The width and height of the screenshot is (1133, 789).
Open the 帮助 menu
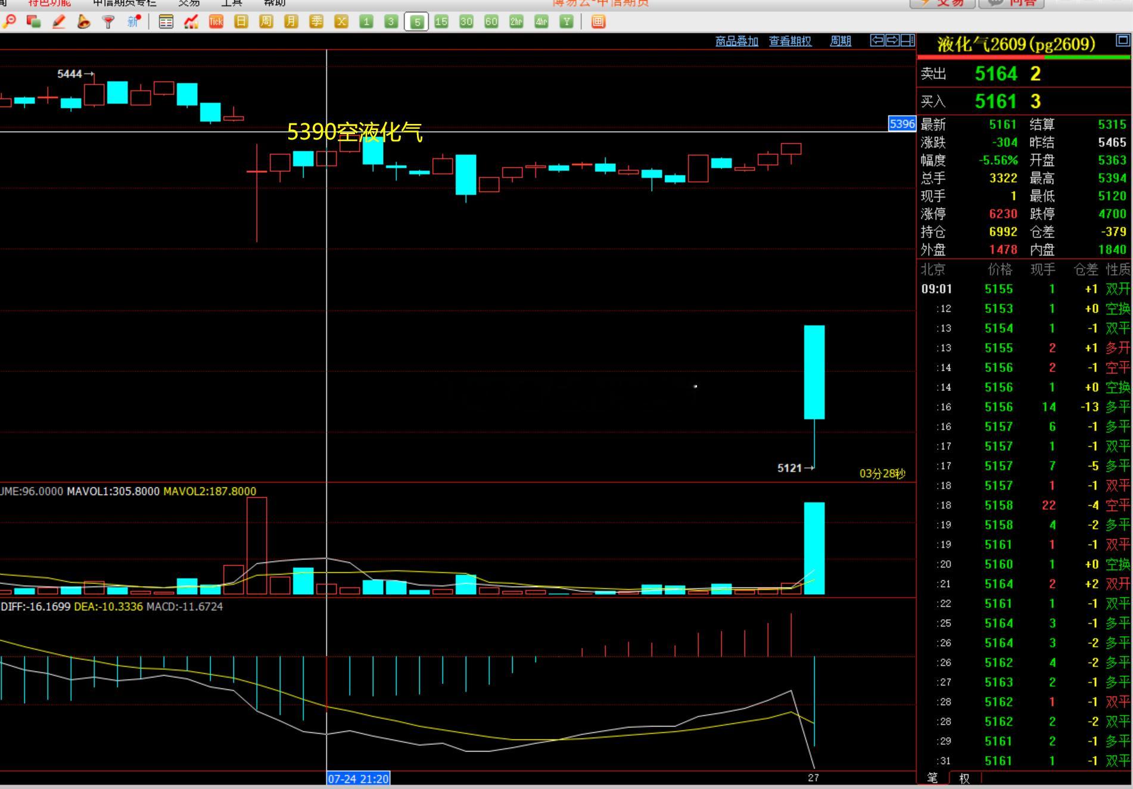275,3
